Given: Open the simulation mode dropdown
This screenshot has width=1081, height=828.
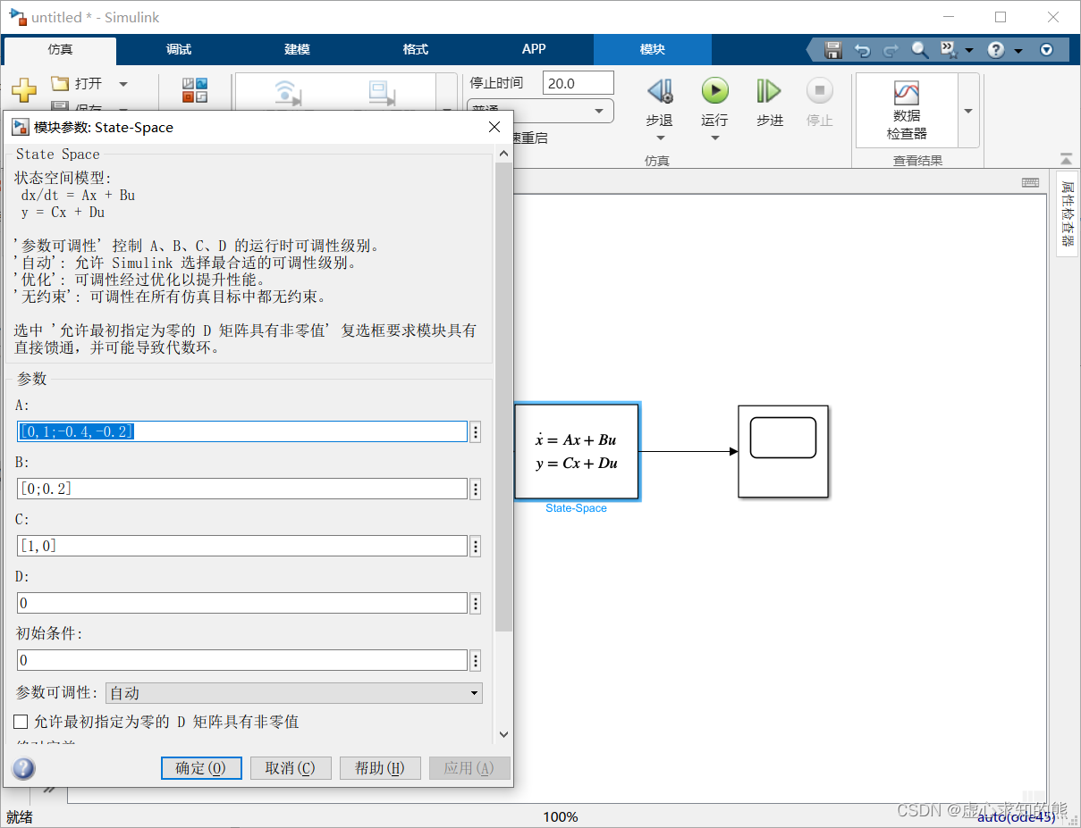Looking at the screenshot, I should [x=540, y=111].
